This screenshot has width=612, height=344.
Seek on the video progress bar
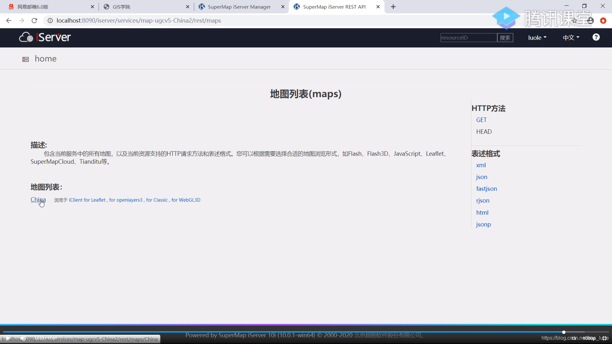tap(306, 332)
